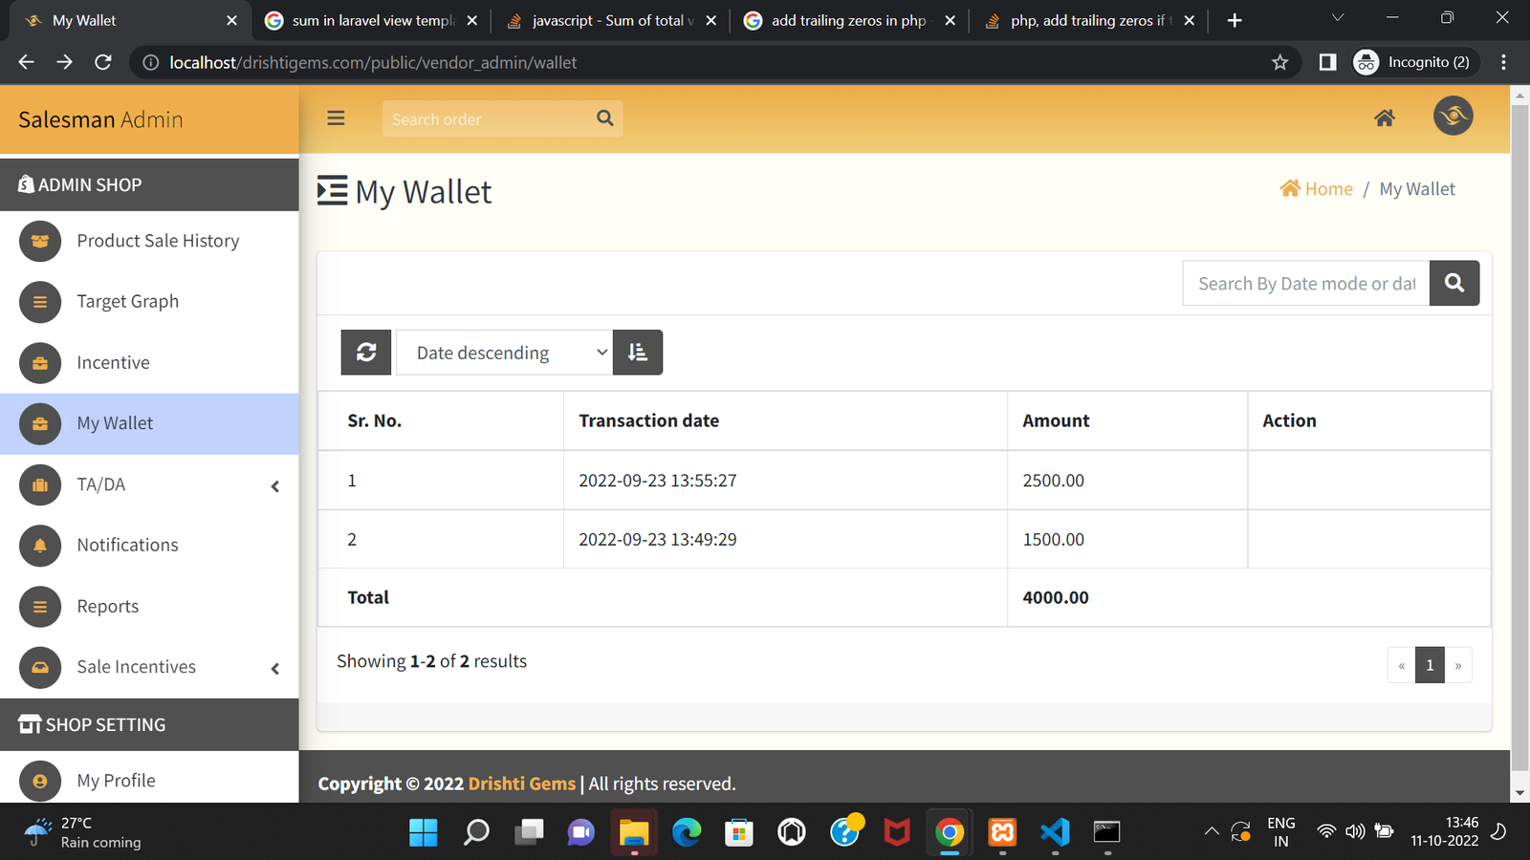Viewport: 1530px width, 860px height.
Task: Click the Search By Date mode field
Action: (1305, 284)
